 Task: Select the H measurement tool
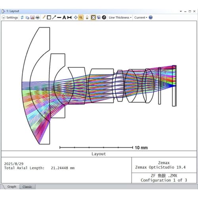(x=69, y=17)
